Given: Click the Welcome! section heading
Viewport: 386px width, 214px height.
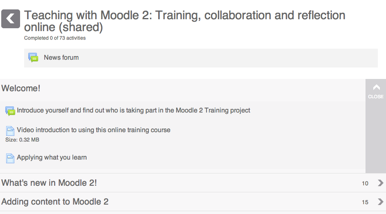Looking at the screenshot, I should coord(20,88).
